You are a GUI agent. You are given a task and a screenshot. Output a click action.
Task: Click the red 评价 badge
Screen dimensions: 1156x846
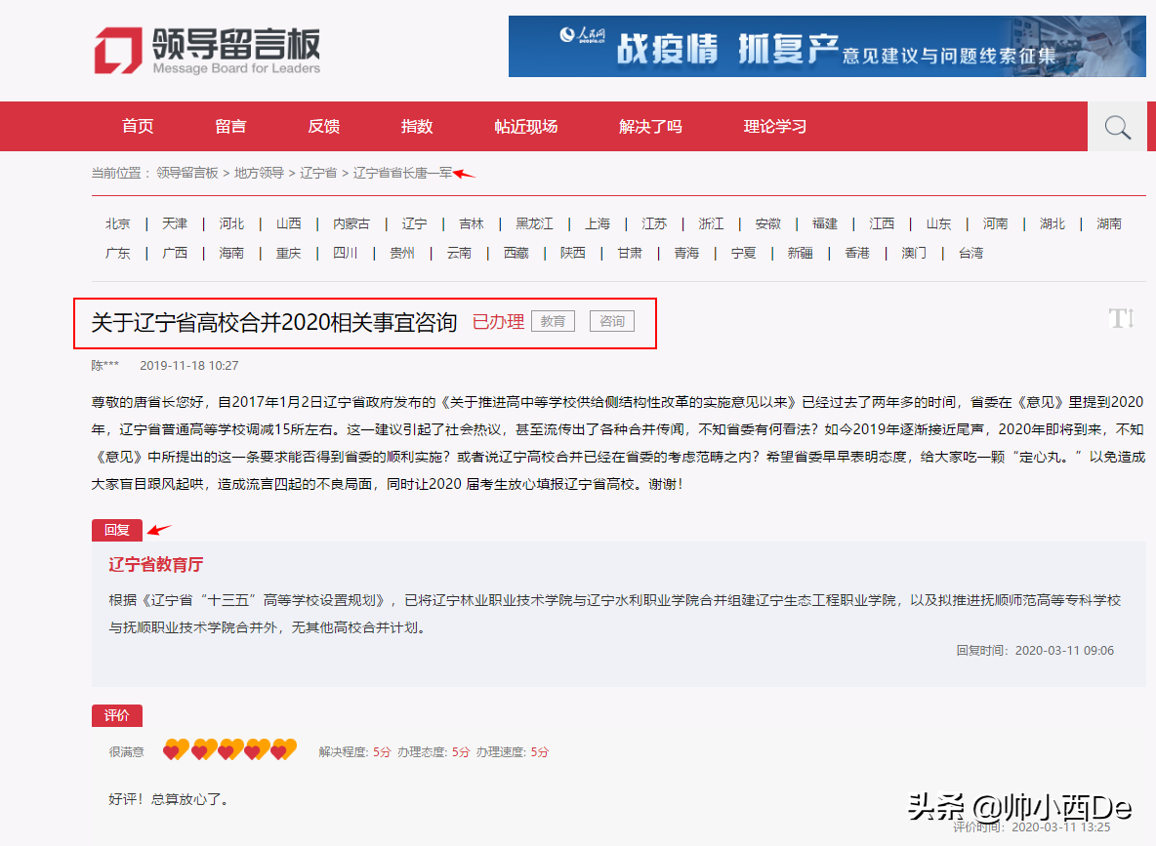(116, 715)
